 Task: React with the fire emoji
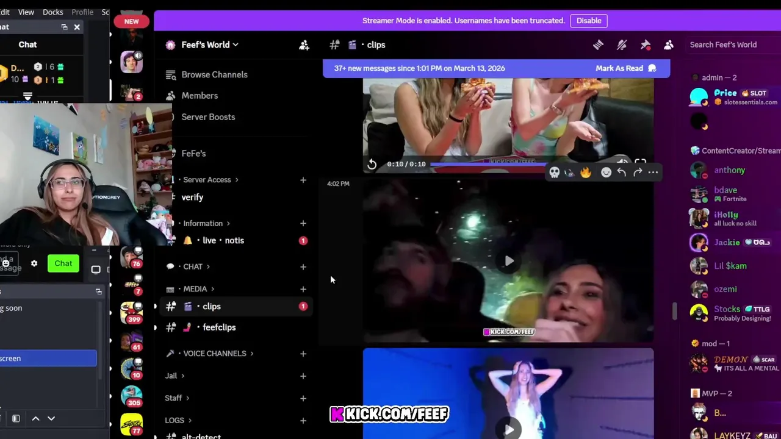click(586, 173)
